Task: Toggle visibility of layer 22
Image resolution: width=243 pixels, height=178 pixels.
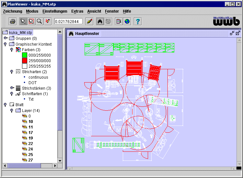Action: click(x=25, y=143)
